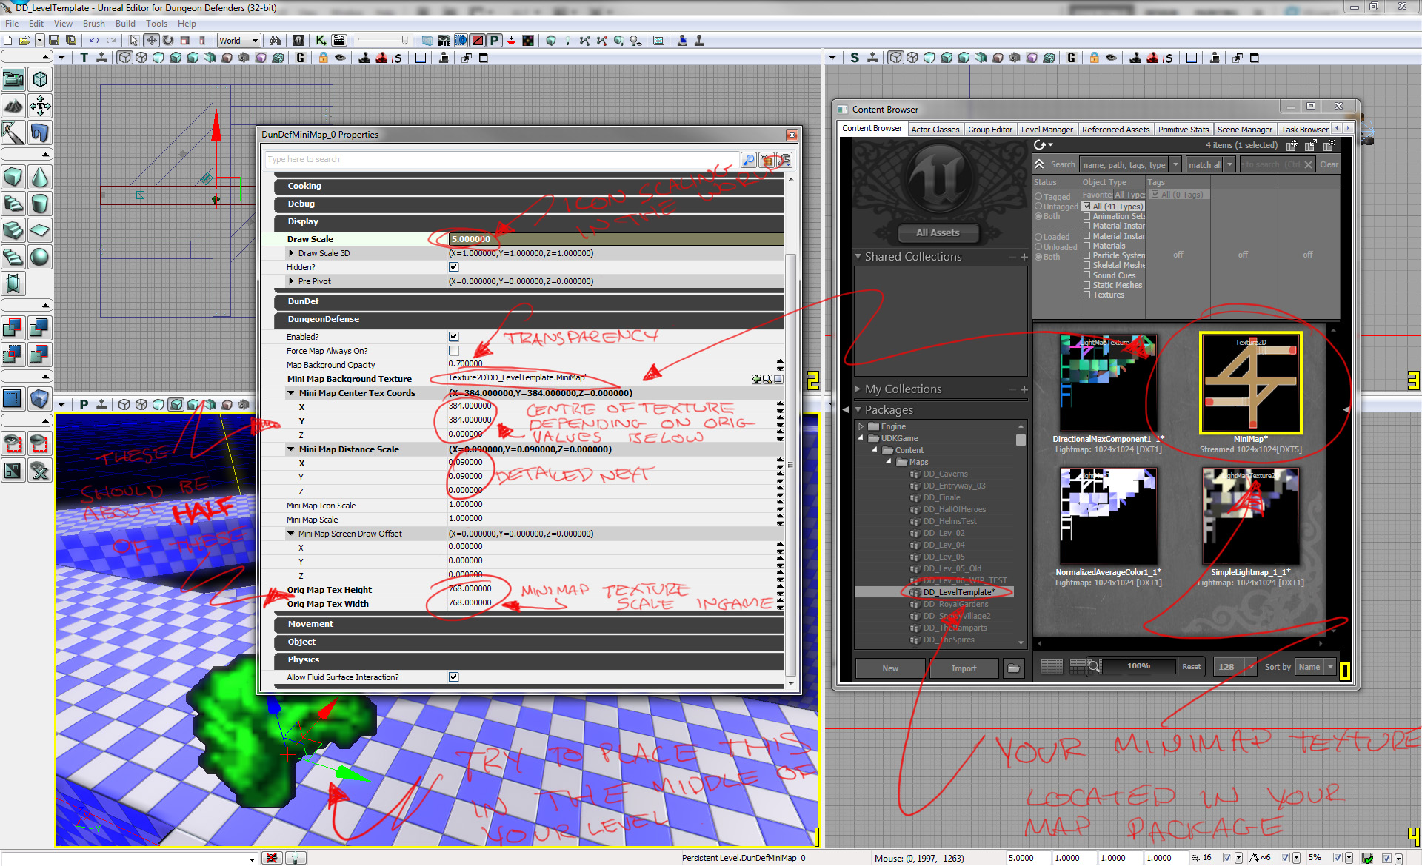The width and height of the screenshot is (1422, 866).
Task: Click the search magnifier in properties window
Action: click(x=749, y=160)
